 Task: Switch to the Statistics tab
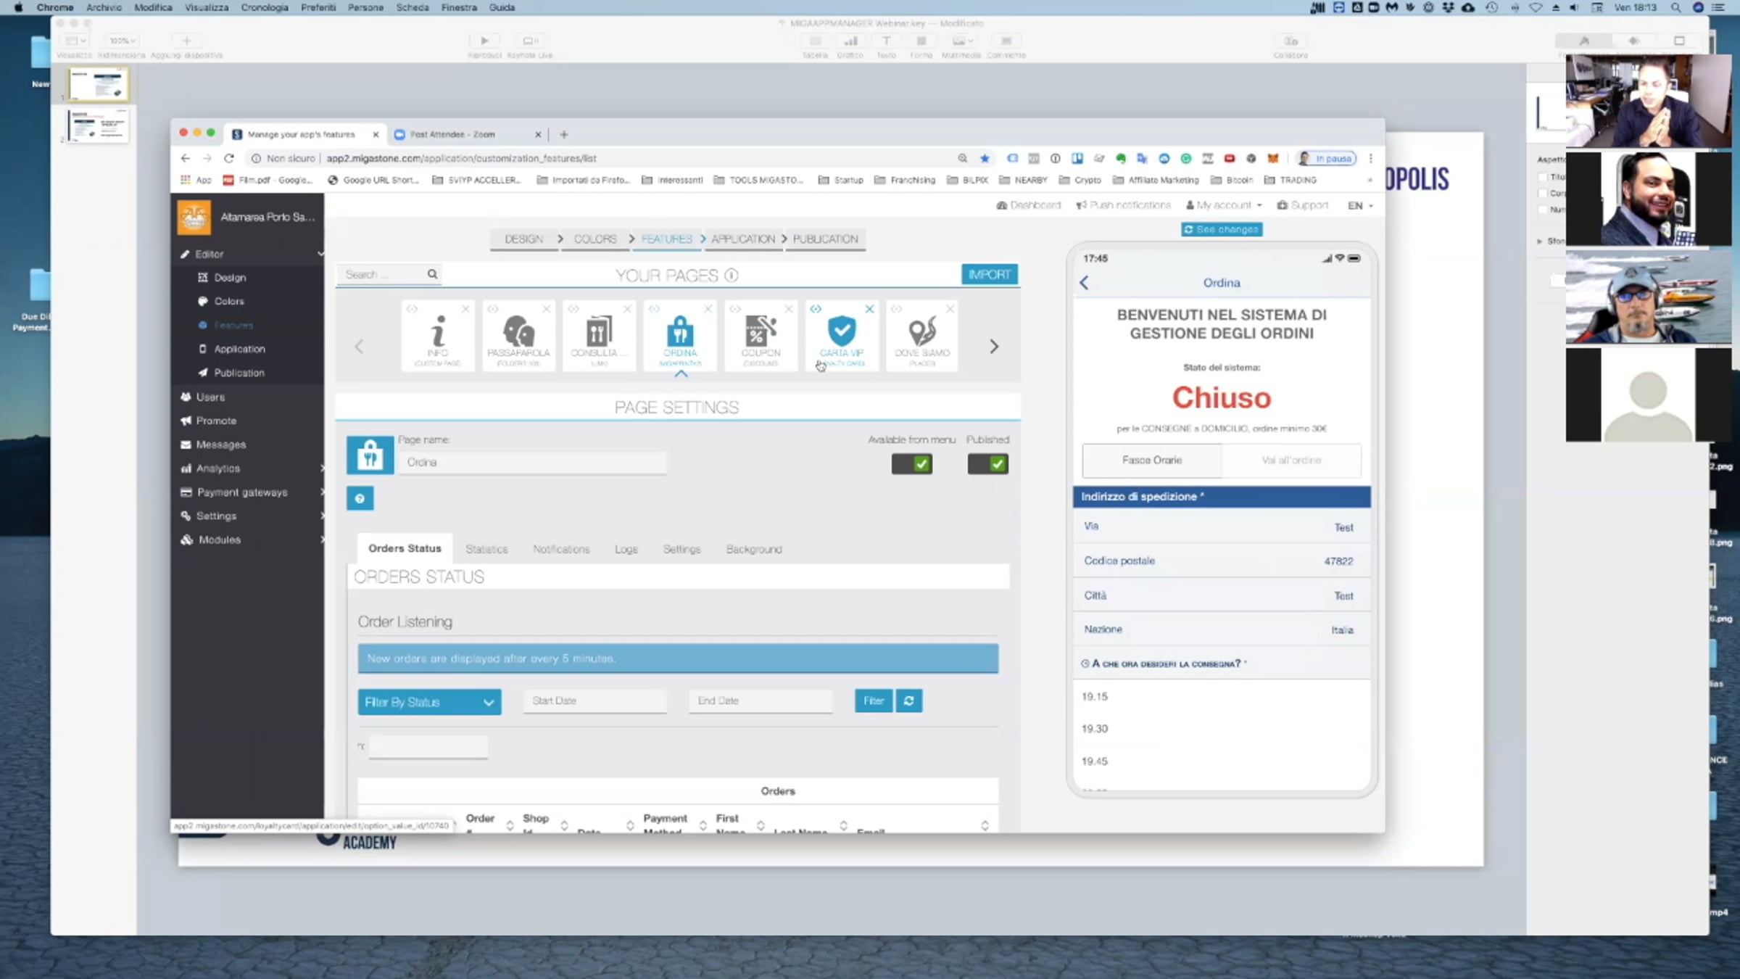coord(486,549)
